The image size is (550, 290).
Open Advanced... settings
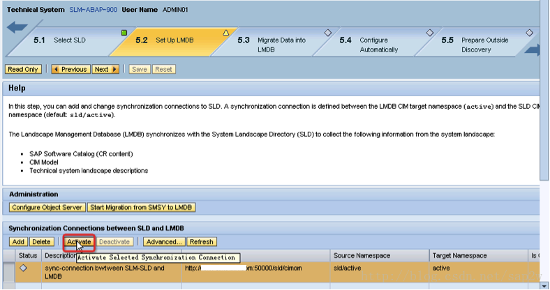click(x=164, y=242)
